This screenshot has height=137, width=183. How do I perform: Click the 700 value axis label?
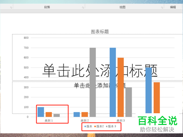[x=26, y=48]
